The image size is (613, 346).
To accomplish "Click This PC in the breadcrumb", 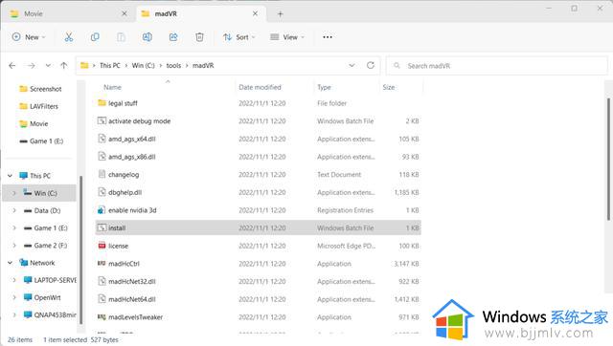I will tap(110, 66).
